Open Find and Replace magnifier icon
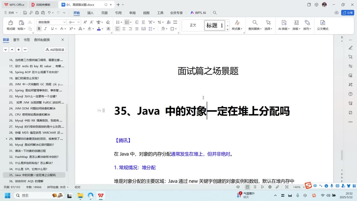Screen dimensions: 357x201 click(255, 23)
